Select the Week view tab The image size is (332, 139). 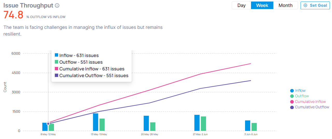(x=262, y=5)
